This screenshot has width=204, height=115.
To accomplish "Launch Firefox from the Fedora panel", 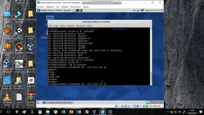I will tap(81, 10).
